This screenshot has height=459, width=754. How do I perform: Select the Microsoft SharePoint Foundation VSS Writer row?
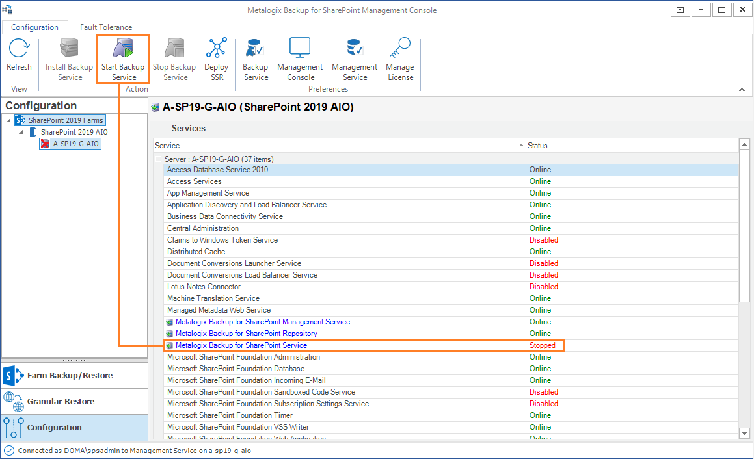click(x=451, y=426)
